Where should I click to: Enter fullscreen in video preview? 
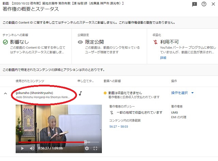point(95,148)
